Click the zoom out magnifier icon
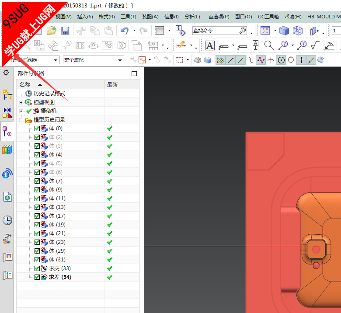This screenshot has width=341, height=313. click(x=269, y=45)
